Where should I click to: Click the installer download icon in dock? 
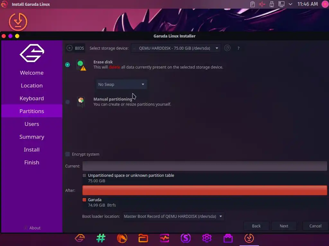click(x=249, y=238)
